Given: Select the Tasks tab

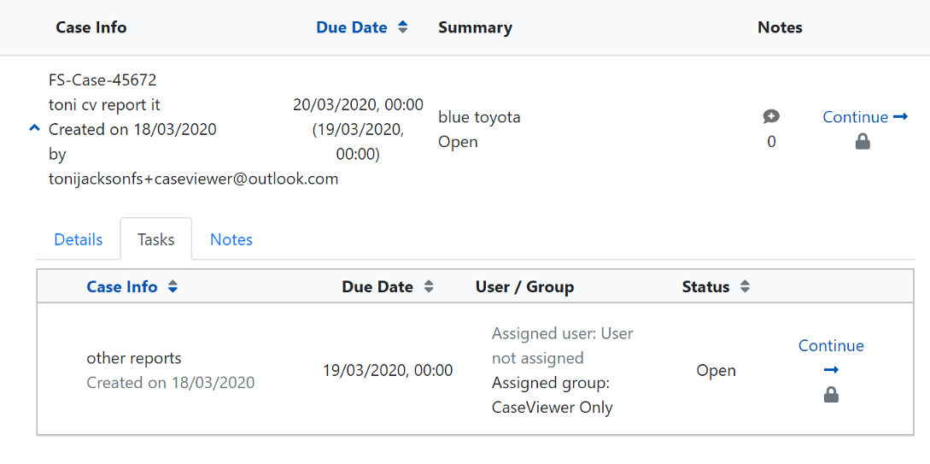Looking at the screenshot, I should tap(156, 239).
